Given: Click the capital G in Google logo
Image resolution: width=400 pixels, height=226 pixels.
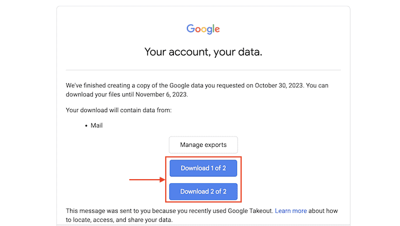Looking at the screenshot, I should tap(191, 28).
